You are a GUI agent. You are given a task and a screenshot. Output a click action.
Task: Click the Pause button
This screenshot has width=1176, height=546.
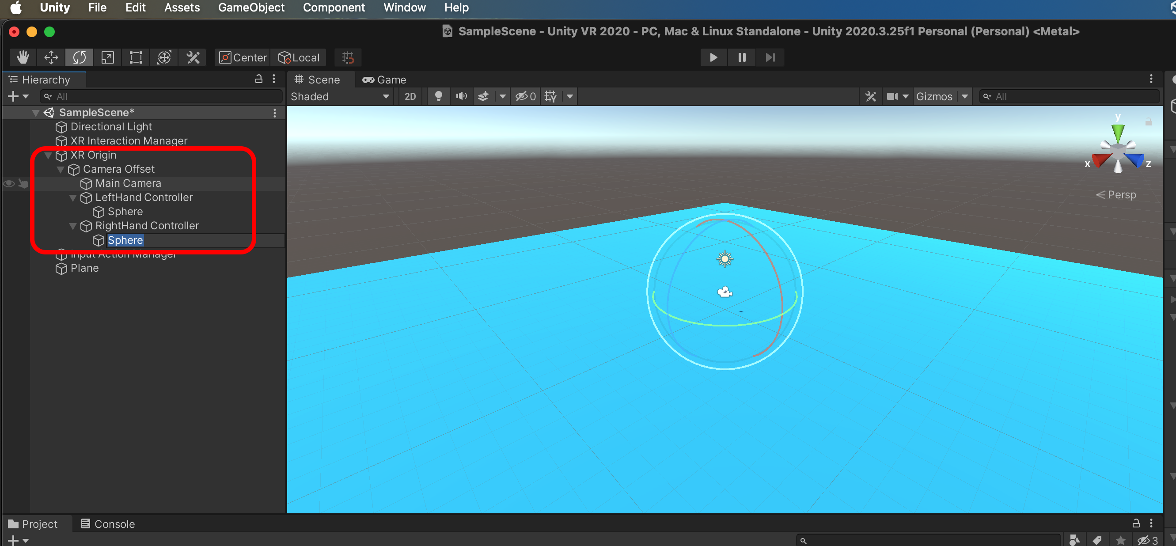[x=742, y=57]
